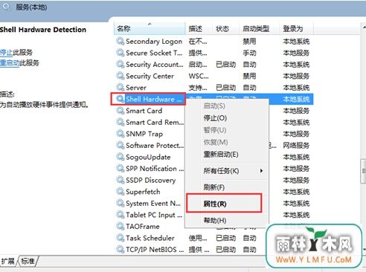This screenshot has width=366, height=272.
Task: Click 手动 startup type of Secure Socket
Action: point(249,53)
